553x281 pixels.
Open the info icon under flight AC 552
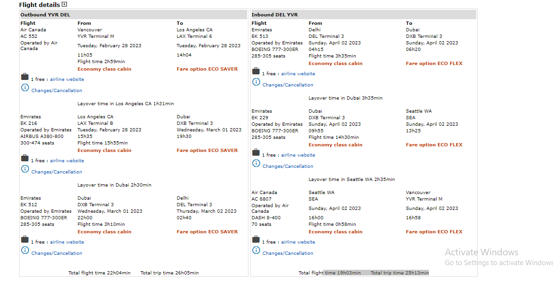click(x=25, y=87)
